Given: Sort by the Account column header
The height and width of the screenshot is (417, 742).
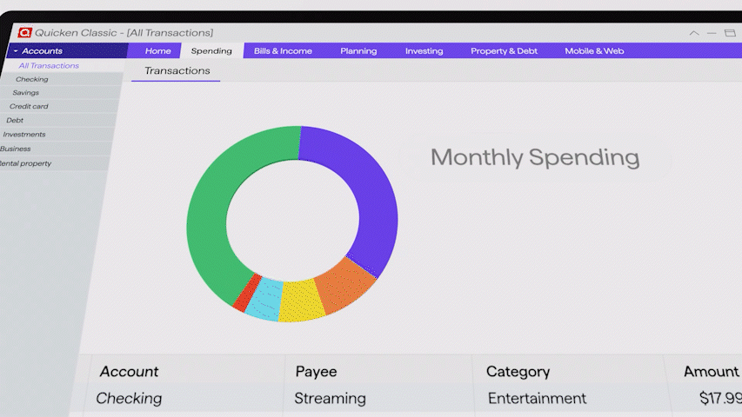Looking at the screenshot, I should point(129,372).
